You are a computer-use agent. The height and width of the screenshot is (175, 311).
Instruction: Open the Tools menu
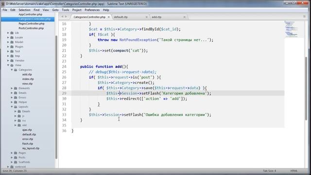66,10
